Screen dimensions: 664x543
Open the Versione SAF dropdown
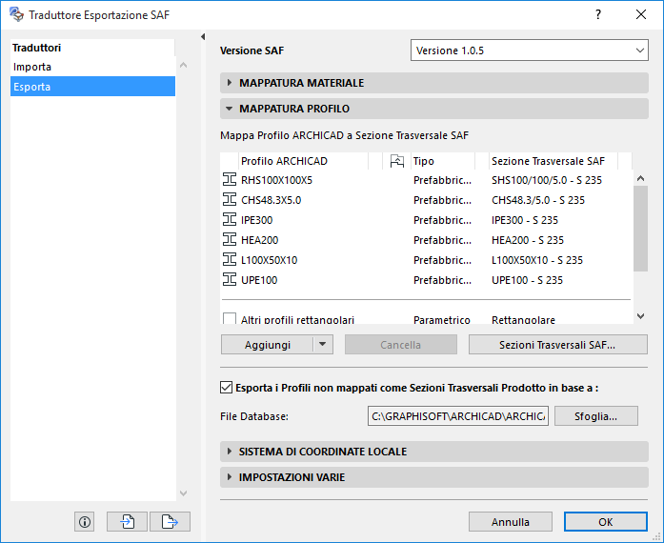click(x=529, y=50)
